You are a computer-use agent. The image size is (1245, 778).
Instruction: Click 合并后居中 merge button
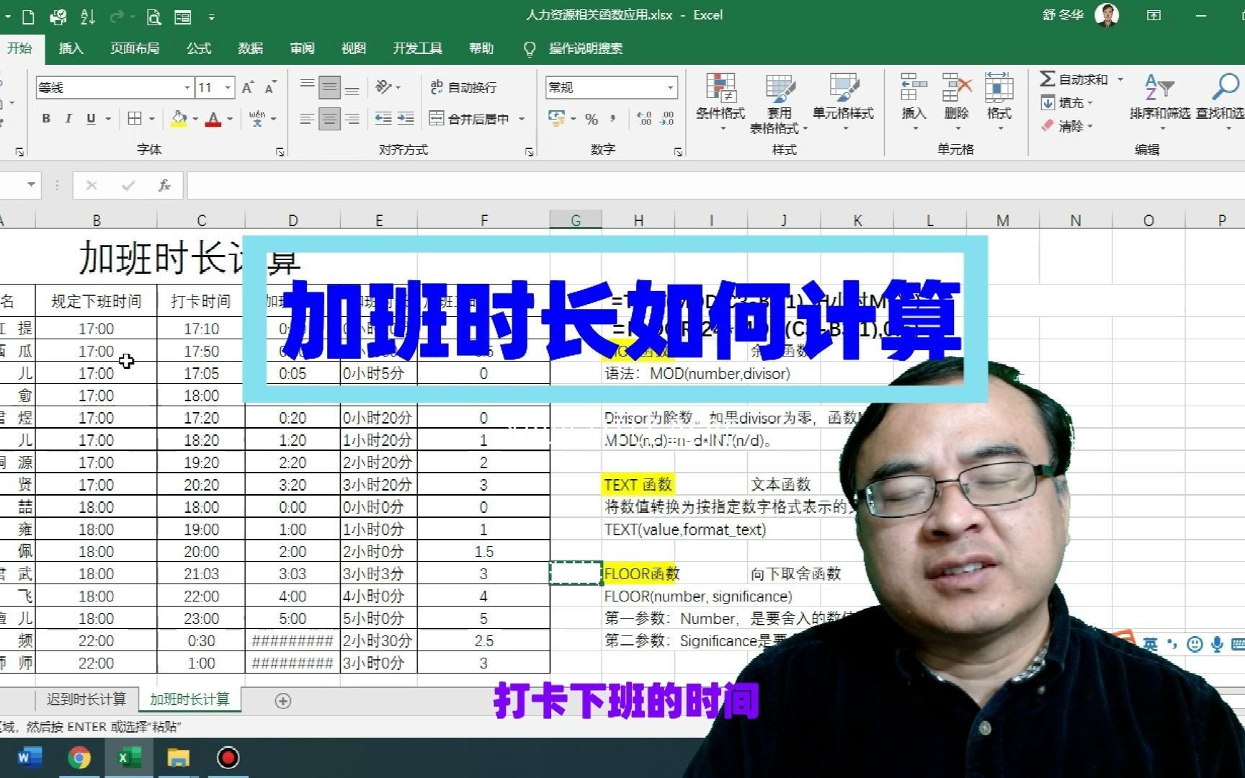470,119
